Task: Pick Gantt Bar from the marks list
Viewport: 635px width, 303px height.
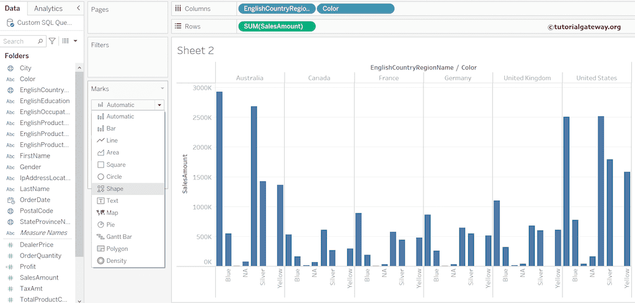Action: tap(119, 237)
